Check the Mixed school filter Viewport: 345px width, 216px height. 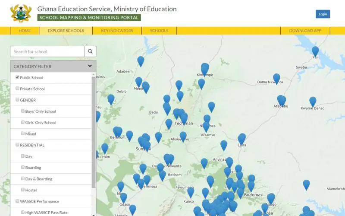23,133
